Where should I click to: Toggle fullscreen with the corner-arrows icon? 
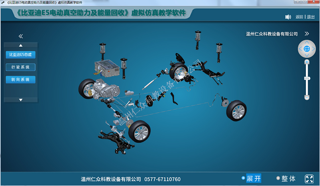point(309,179)
